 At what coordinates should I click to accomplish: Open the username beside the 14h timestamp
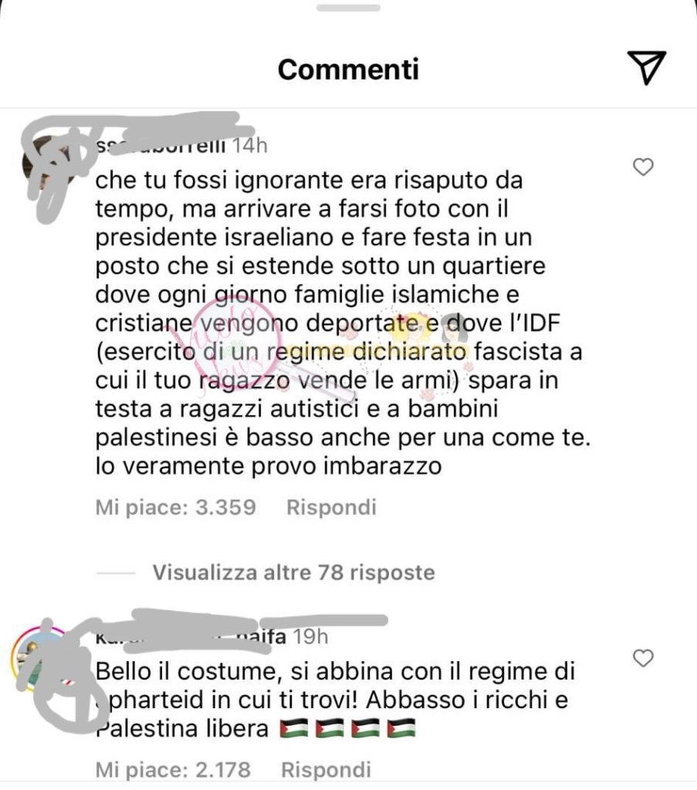[x=161, y=146]
